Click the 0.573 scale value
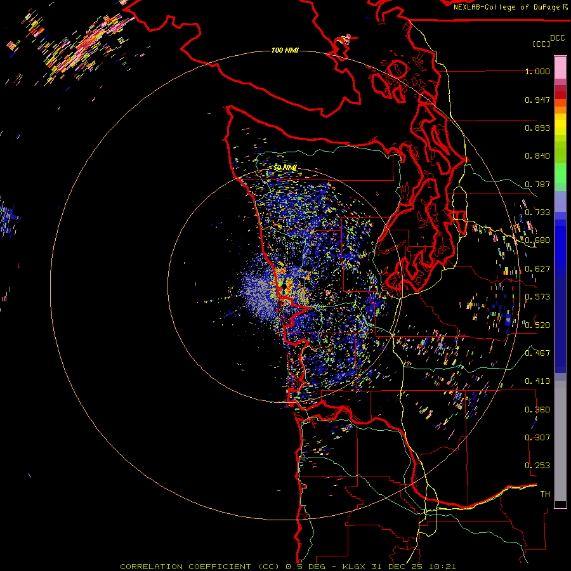The height and width of the screenshot is (571, 571). coord(537,297)
